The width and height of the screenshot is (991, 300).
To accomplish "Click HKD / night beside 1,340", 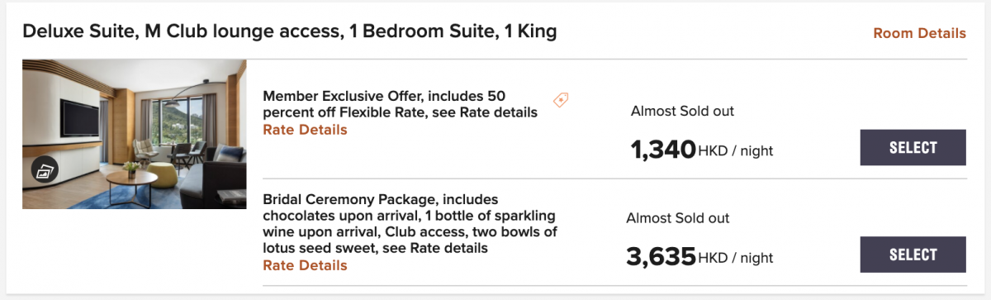I will click(736, 151).
